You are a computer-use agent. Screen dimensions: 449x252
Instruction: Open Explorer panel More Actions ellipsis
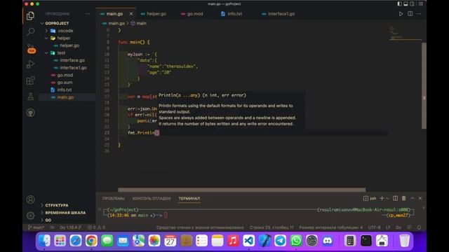(x=88, y=14)
